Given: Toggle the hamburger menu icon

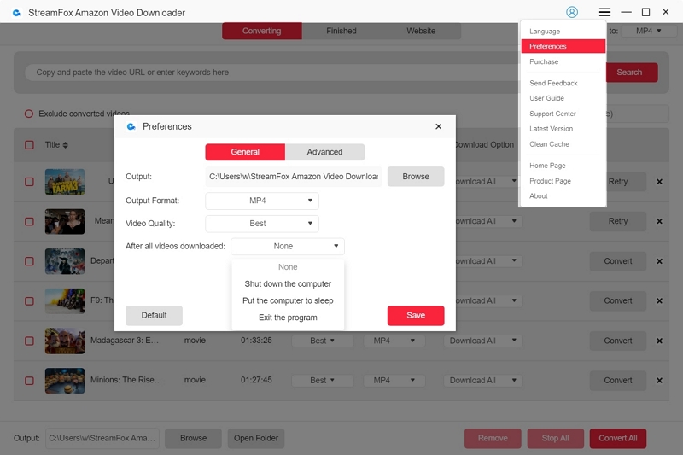Looking at the screenshot, I should (x=604, y=12).
